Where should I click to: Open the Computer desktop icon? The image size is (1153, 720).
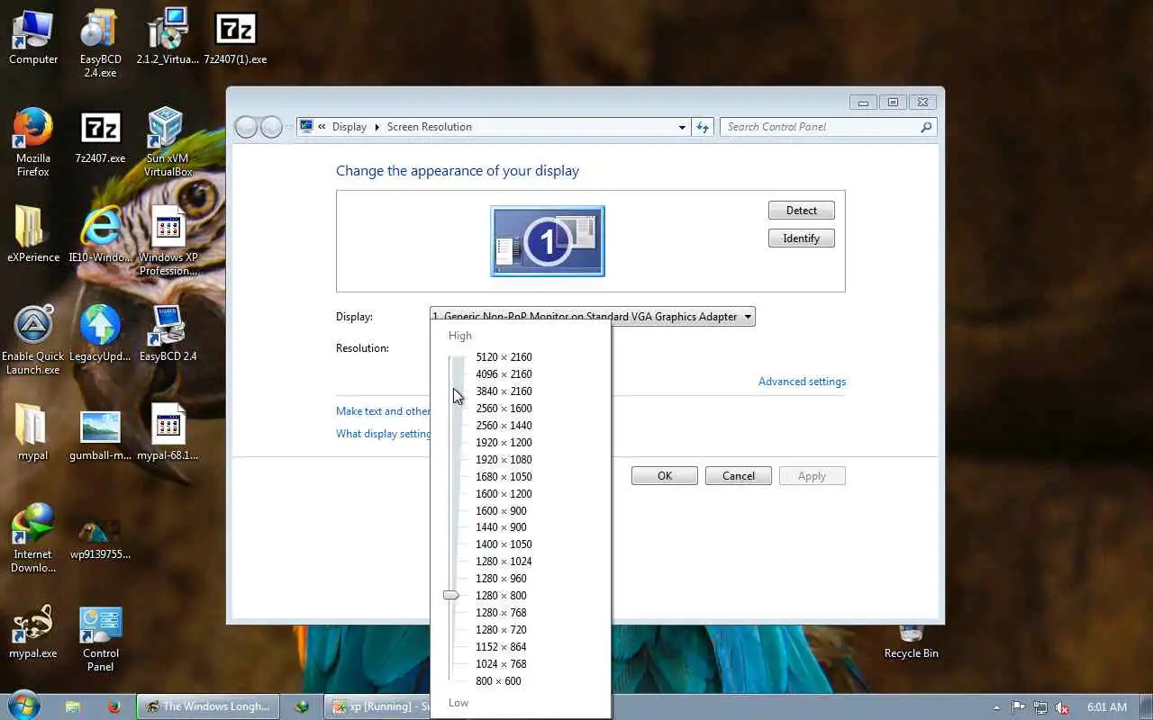click(33, 38)
